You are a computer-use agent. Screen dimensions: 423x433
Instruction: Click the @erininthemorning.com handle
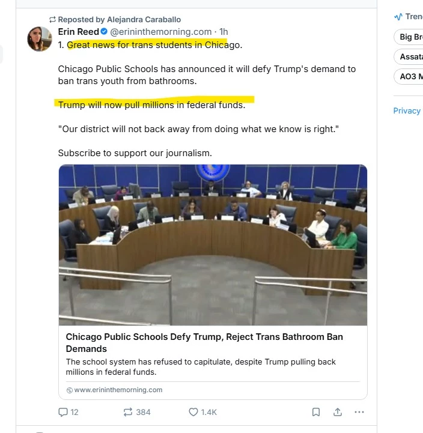point(160,32)
